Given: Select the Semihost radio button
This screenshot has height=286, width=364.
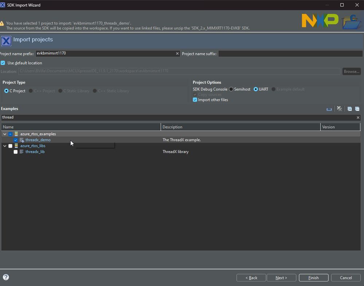Looking at the screenshot, I should [x=231, y=89].
